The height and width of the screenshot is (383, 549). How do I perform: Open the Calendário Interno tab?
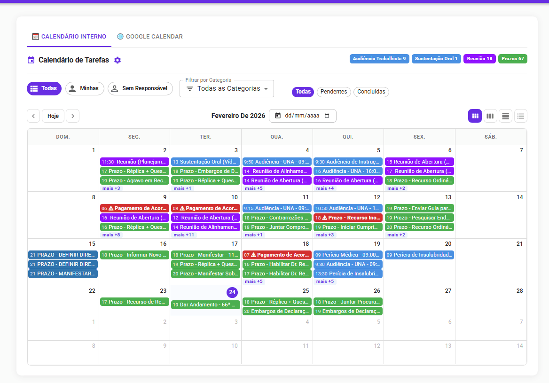(69, 36)
